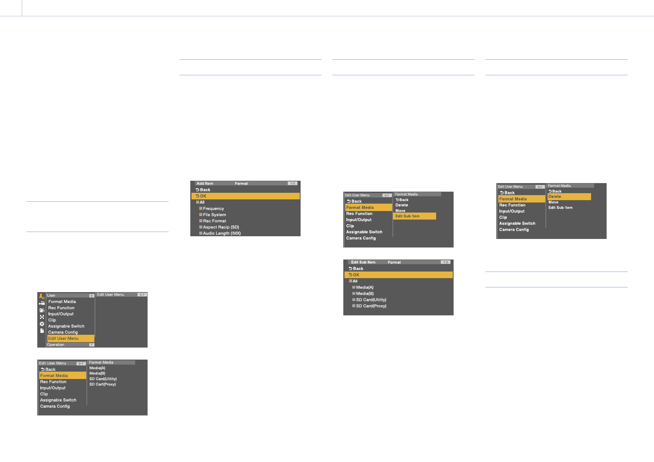Click Back arrow in Add Item panel

203,190
